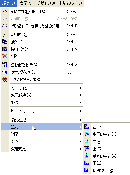The height and width of the screenshot is (175, 130).
Task: Click the align bottom icon
Action: pyautogui.click(x=87, y=163)
